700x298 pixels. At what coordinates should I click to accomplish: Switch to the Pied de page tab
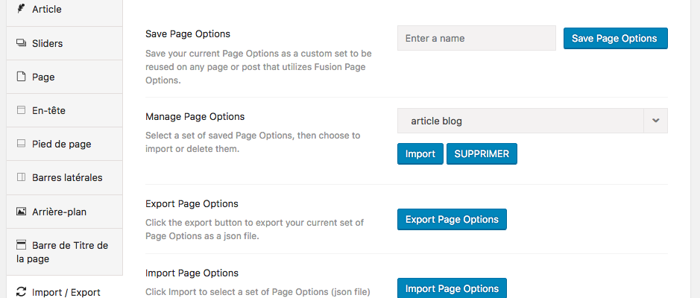pos(62,144)
